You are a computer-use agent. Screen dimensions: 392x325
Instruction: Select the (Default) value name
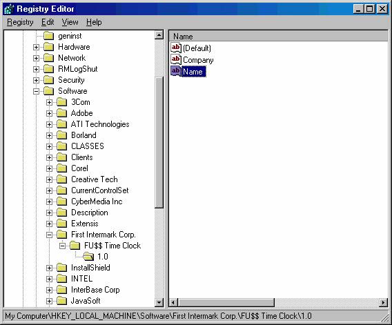click(197, 48)
